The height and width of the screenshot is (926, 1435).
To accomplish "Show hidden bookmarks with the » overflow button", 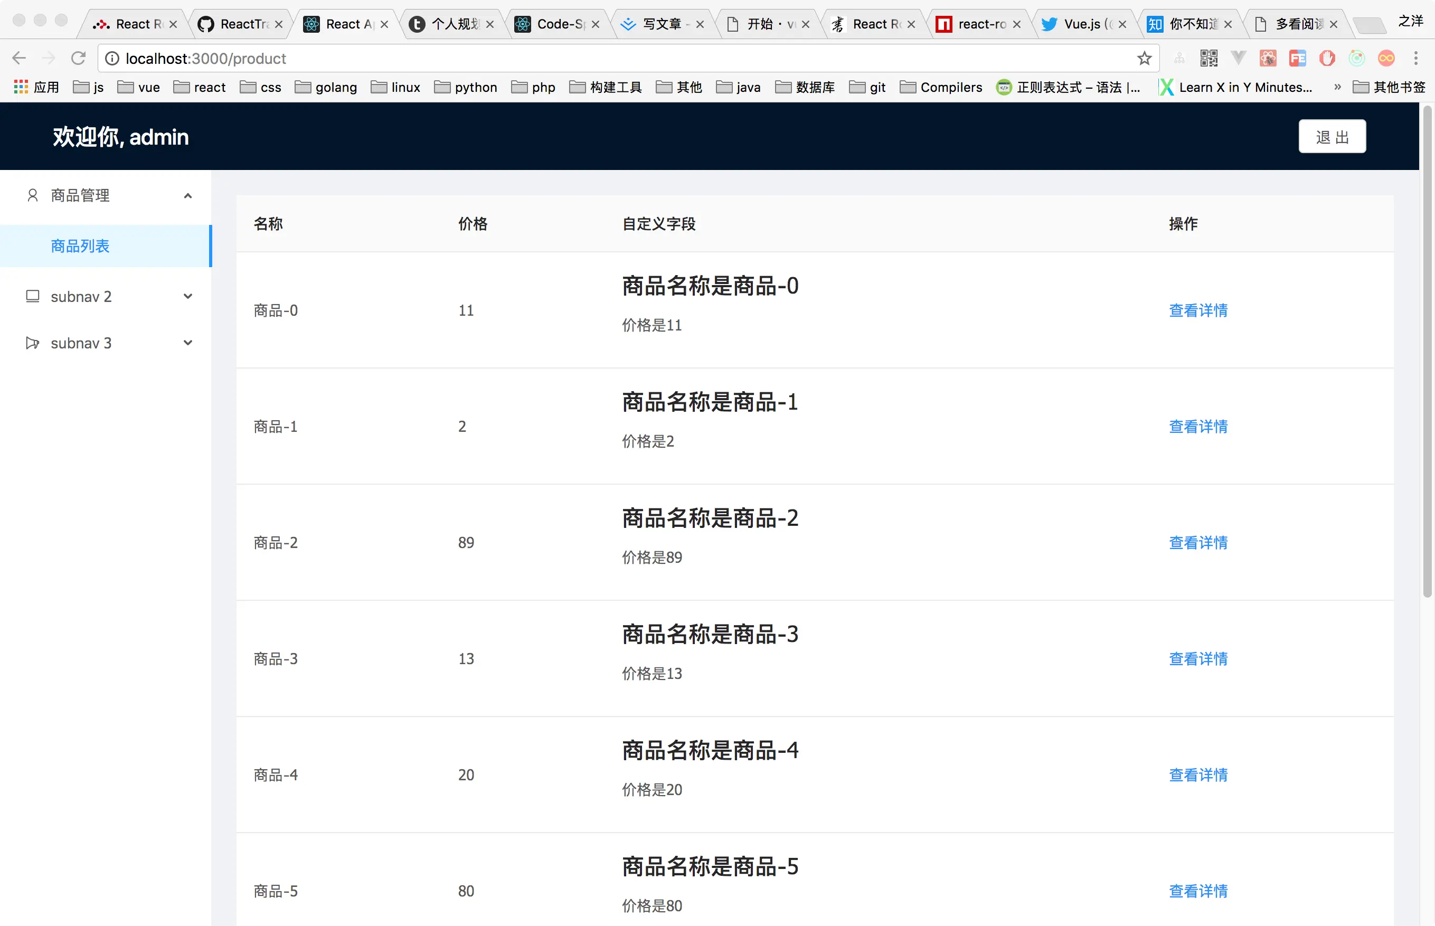I will coord(1337,87).
